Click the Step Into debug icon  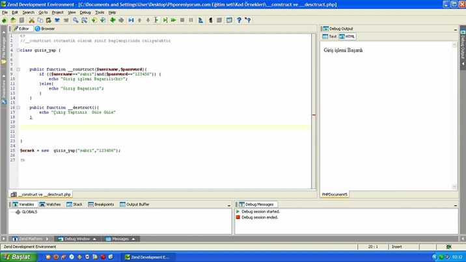pyautogui.click(x=156, y=20)
